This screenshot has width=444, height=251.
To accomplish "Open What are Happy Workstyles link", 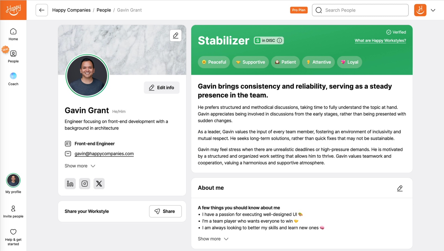I will [x=380, y=40].
